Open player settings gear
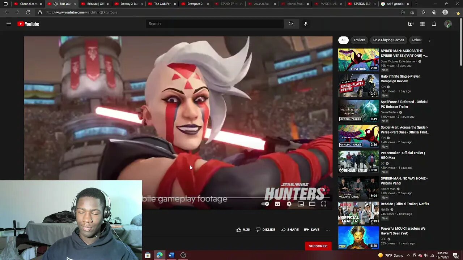 coord(289,204)
